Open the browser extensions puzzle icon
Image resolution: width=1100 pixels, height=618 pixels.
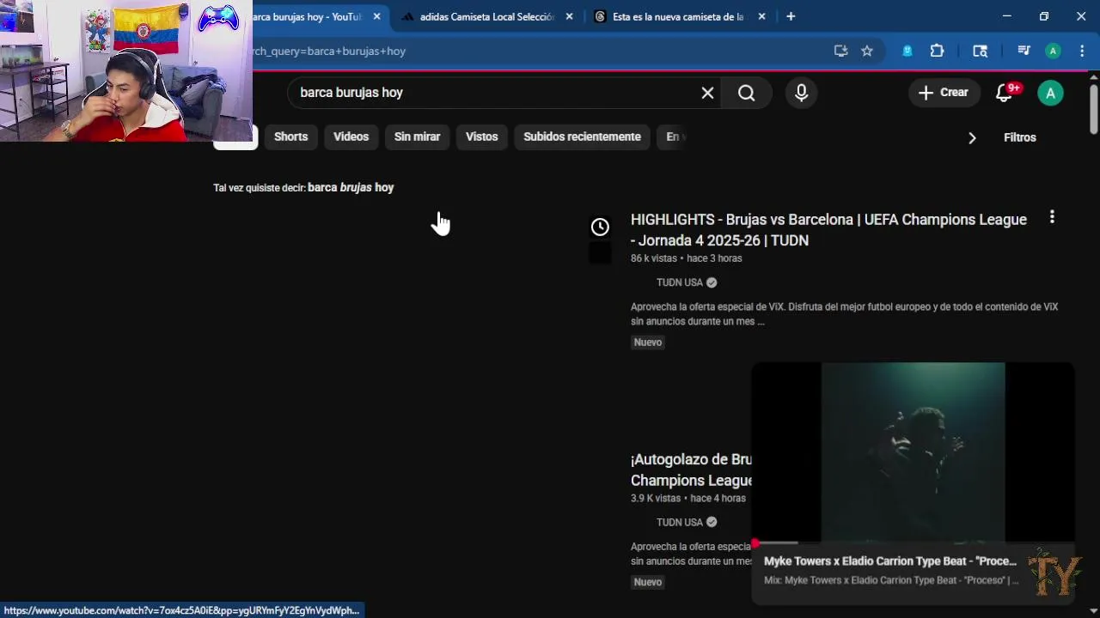[x=937, y=51]
